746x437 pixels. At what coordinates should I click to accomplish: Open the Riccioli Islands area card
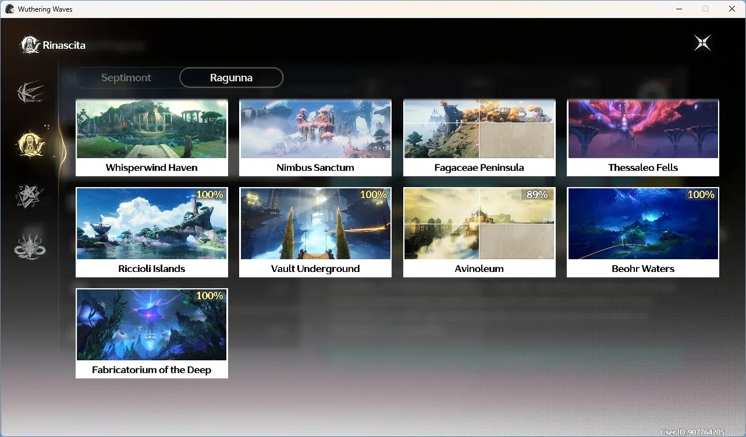click(152, 232)
